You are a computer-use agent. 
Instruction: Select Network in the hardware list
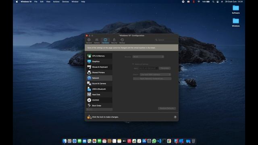tap(99, 78)
